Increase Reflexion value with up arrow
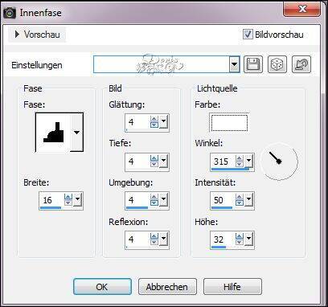Viewport: 328px width, 307px height. tap(154, 236)
